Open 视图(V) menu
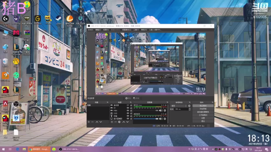 pyautogui.click(x=106, y=30)
